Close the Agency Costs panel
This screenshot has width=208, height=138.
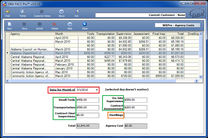click(85, 26)
